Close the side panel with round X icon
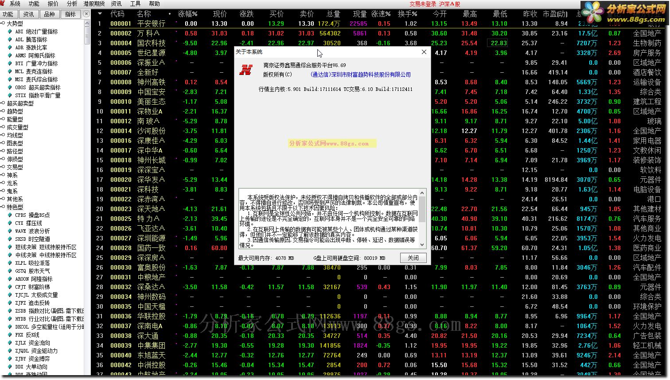 coord(87,14)
